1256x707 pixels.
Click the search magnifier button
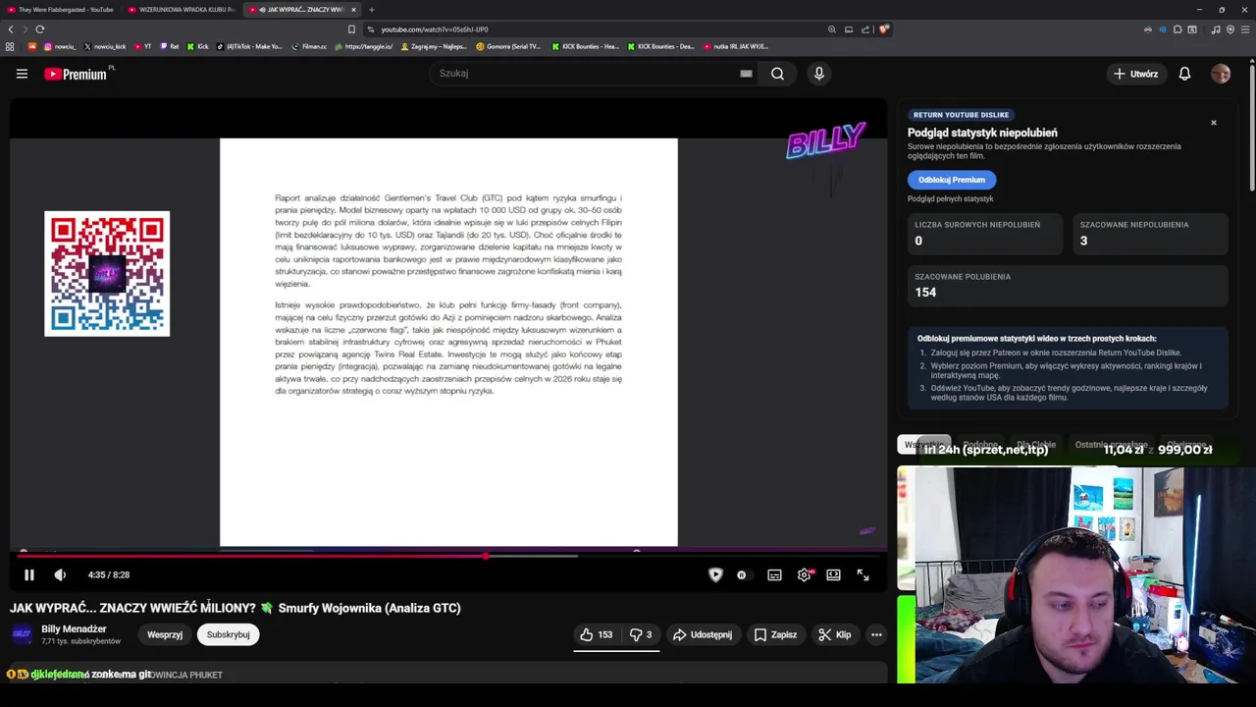777,74
